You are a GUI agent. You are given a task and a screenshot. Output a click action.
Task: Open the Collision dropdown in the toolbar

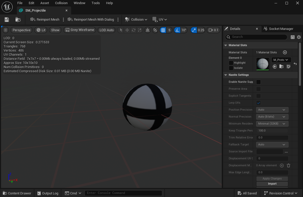click(x=136, y=20)
